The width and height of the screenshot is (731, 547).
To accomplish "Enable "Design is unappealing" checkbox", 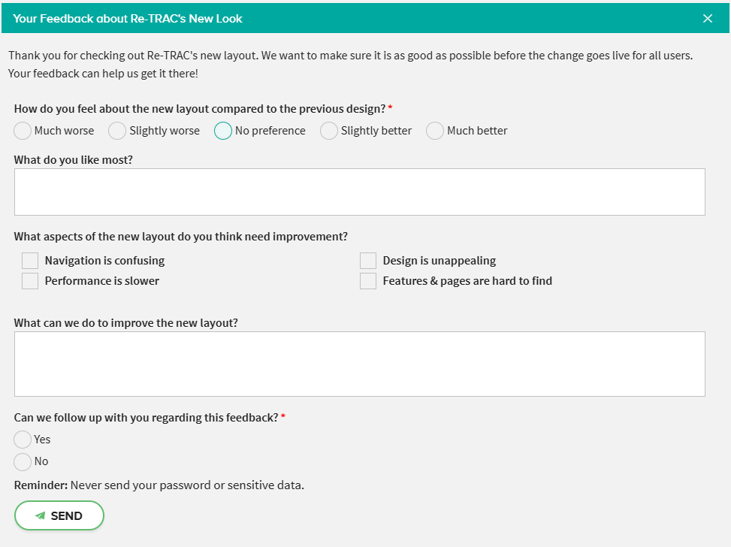I will click(x=368, y=261).
